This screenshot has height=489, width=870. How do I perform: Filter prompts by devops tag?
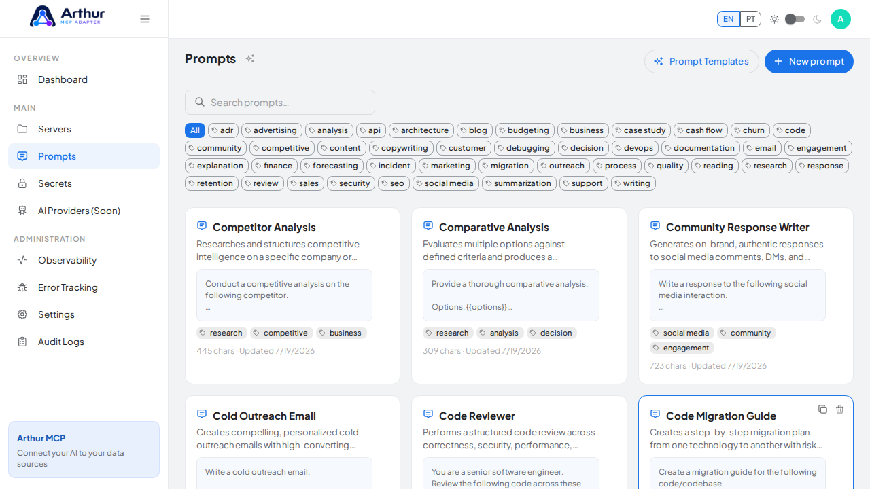(x=636, y=148)
